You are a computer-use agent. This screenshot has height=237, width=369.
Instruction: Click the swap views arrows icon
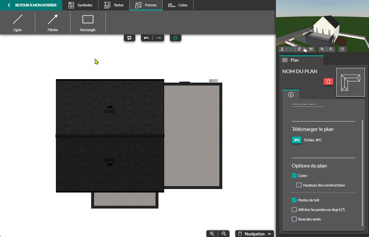coord(129,38)
